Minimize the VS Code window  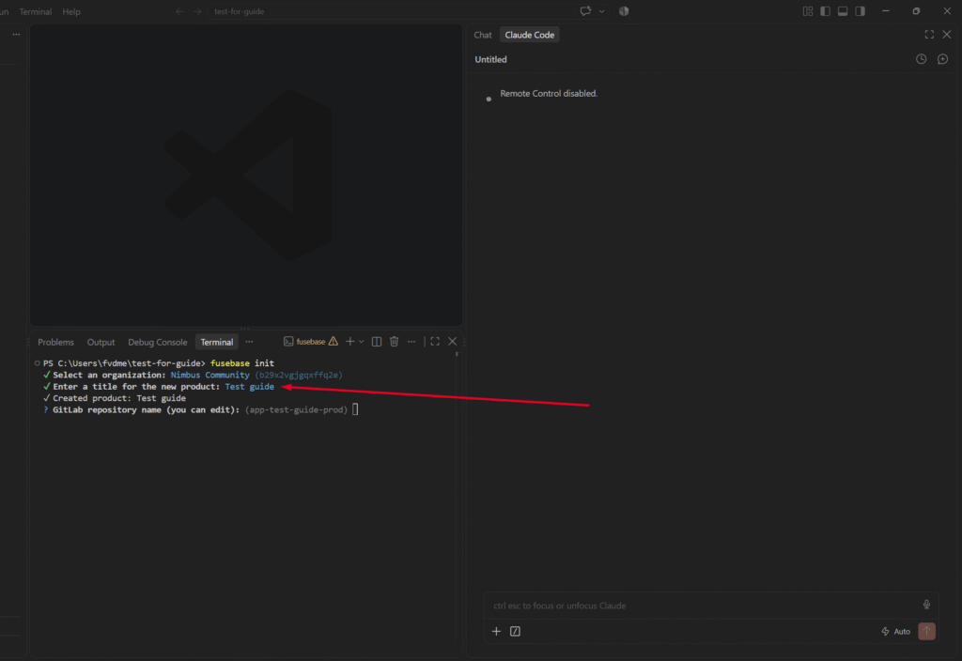[886, 11]
